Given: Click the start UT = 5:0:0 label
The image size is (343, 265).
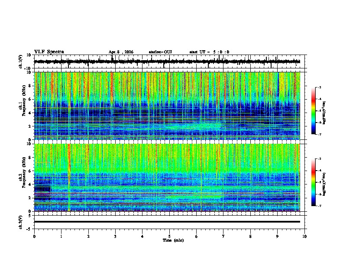Looking at the screenshot, I should (209, 52).
